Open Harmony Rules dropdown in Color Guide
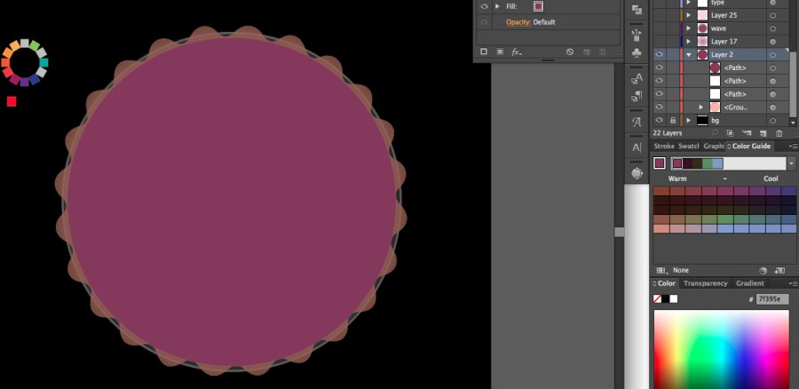 [x=791, y=163]
